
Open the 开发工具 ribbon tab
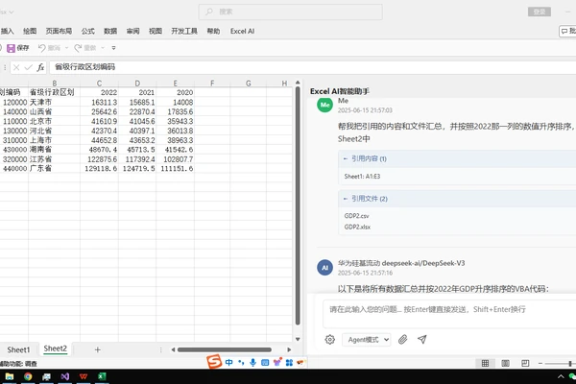coord(184,32)
